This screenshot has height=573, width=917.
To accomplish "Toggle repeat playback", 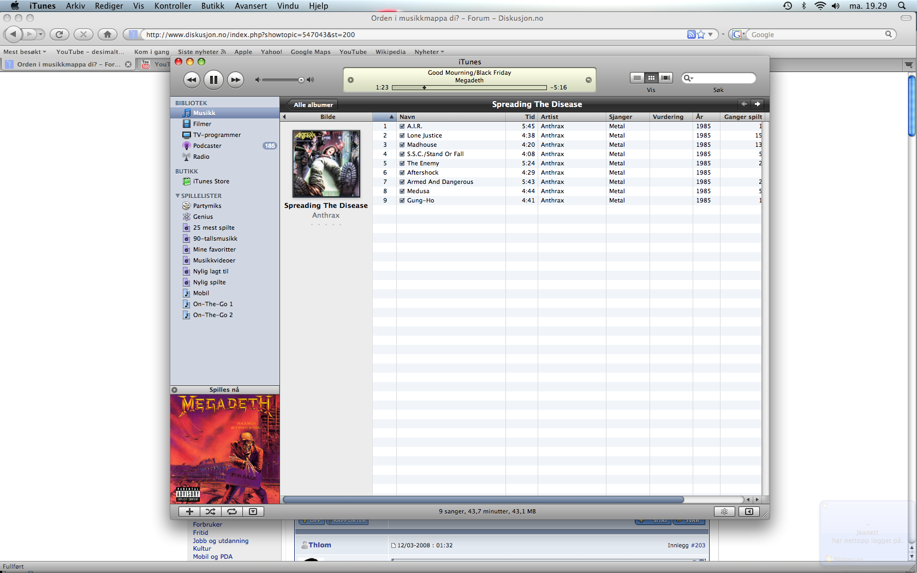I will point(232,511).
